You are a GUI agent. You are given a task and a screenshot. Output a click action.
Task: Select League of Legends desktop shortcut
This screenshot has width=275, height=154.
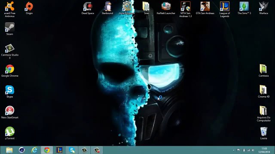coord(224,9)
